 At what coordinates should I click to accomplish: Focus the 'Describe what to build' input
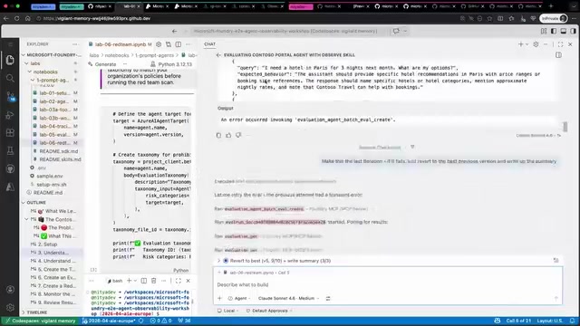click(x=387, y=285)
